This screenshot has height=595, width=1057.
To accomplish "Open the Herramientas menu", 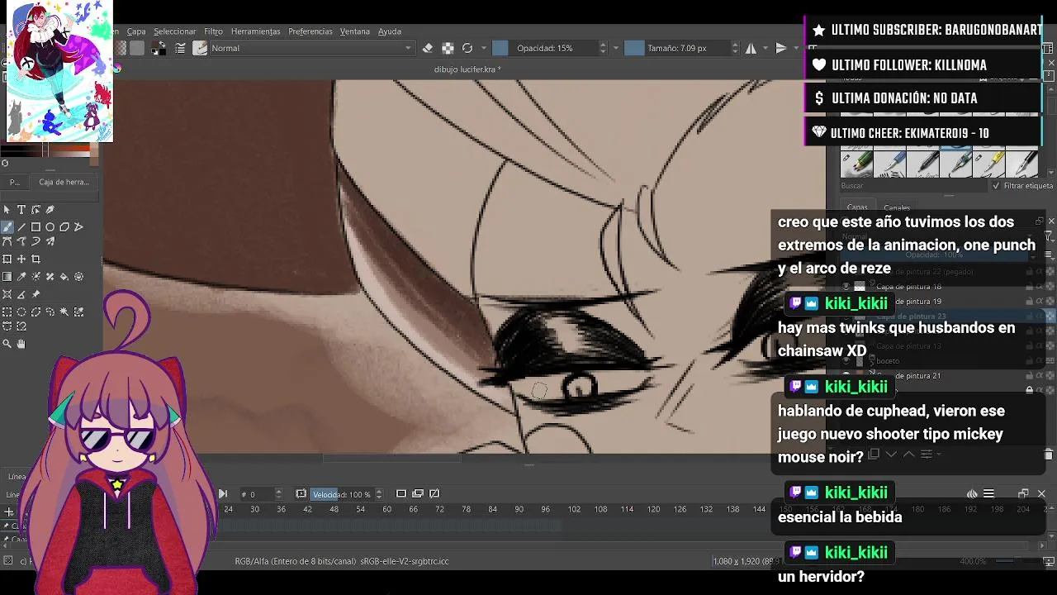I will [x=256, y=31].
